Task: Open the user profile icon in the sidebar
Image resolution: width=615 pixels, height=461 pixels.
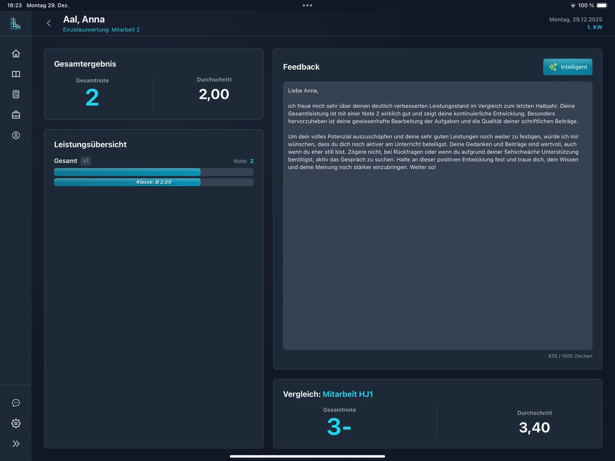Action: click(16, 136)
